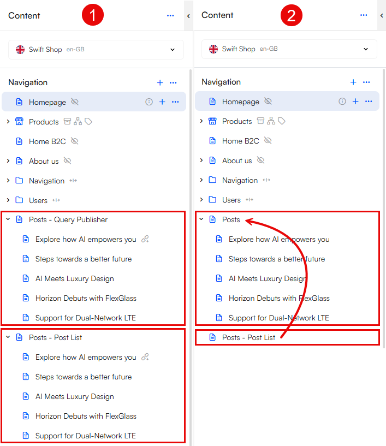Expand the Users folder in panel 2

point(201,200)
